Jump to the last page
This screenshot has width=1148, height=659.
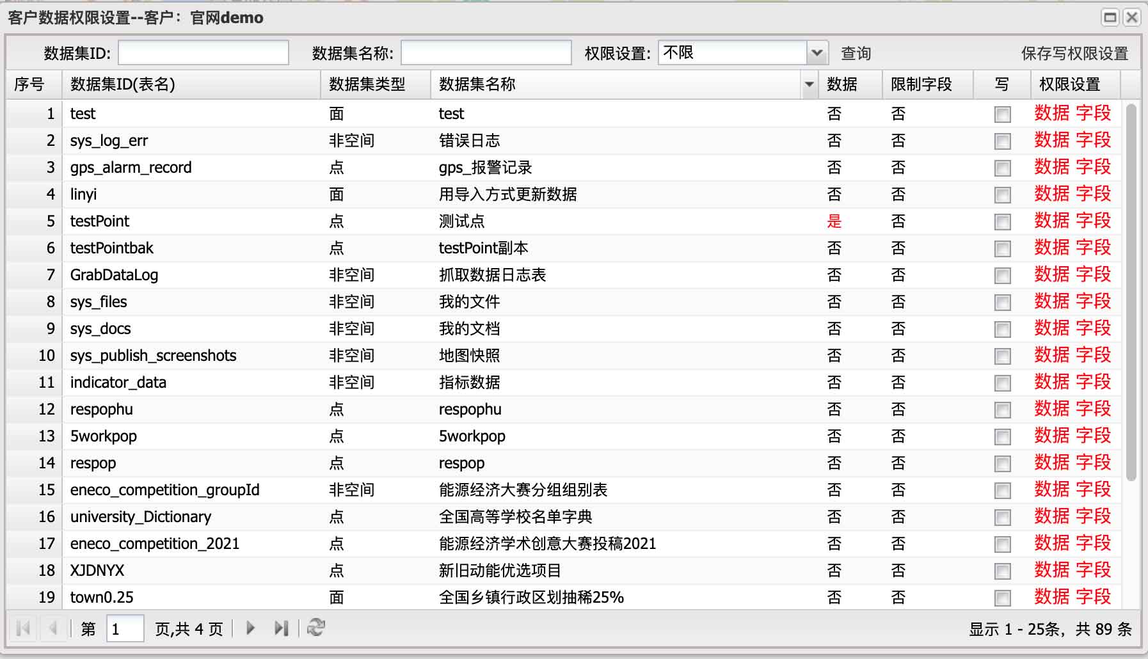280,629
